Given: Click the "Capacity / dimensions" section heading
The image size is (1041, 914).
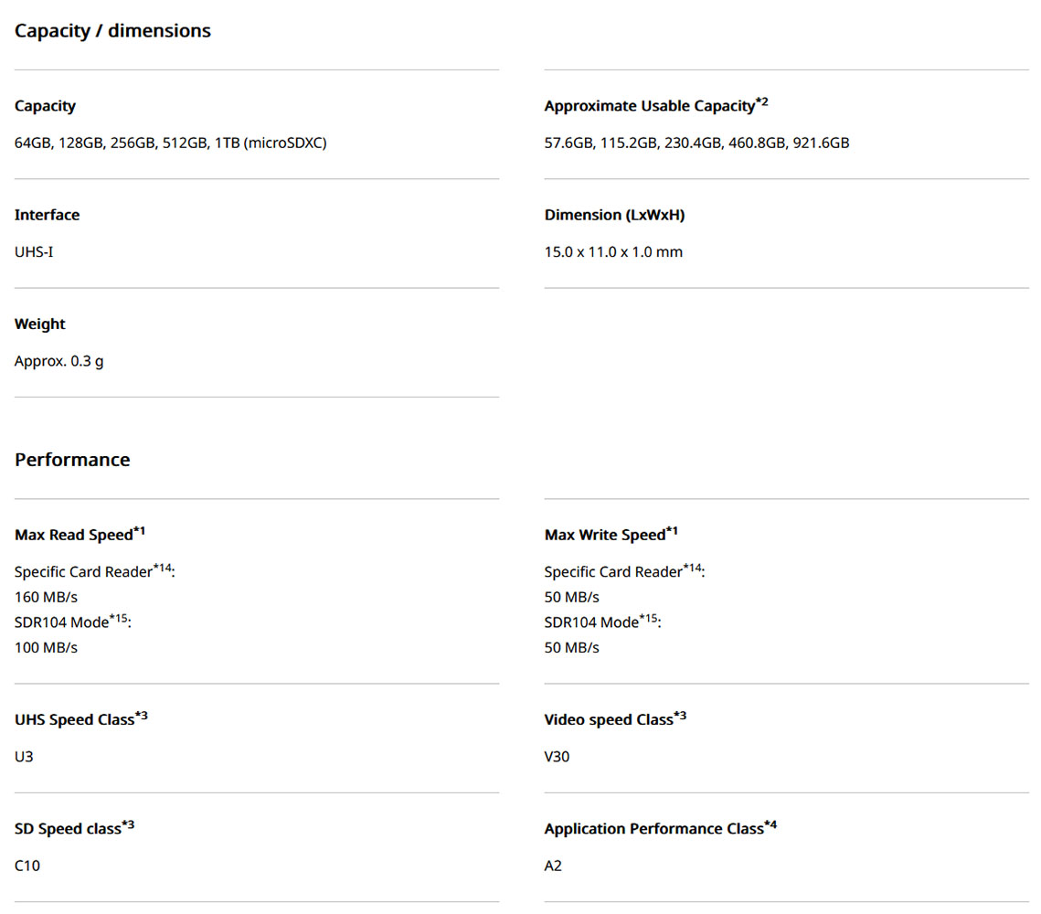Looking at the screenshot, I should tap(112, 31).
